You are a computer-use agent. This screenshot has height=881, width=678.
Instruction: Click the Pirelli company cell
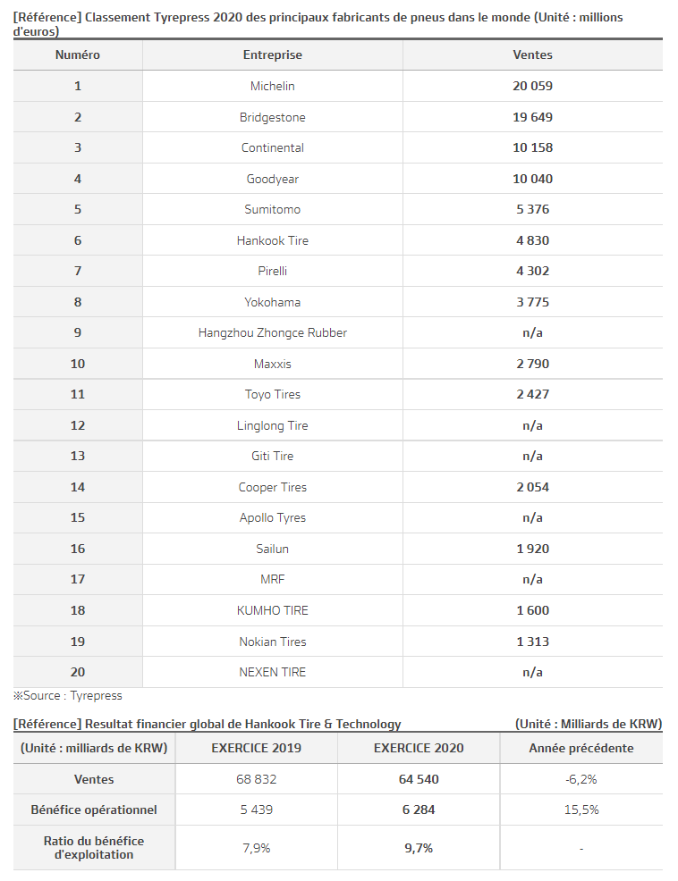[272, 271]
